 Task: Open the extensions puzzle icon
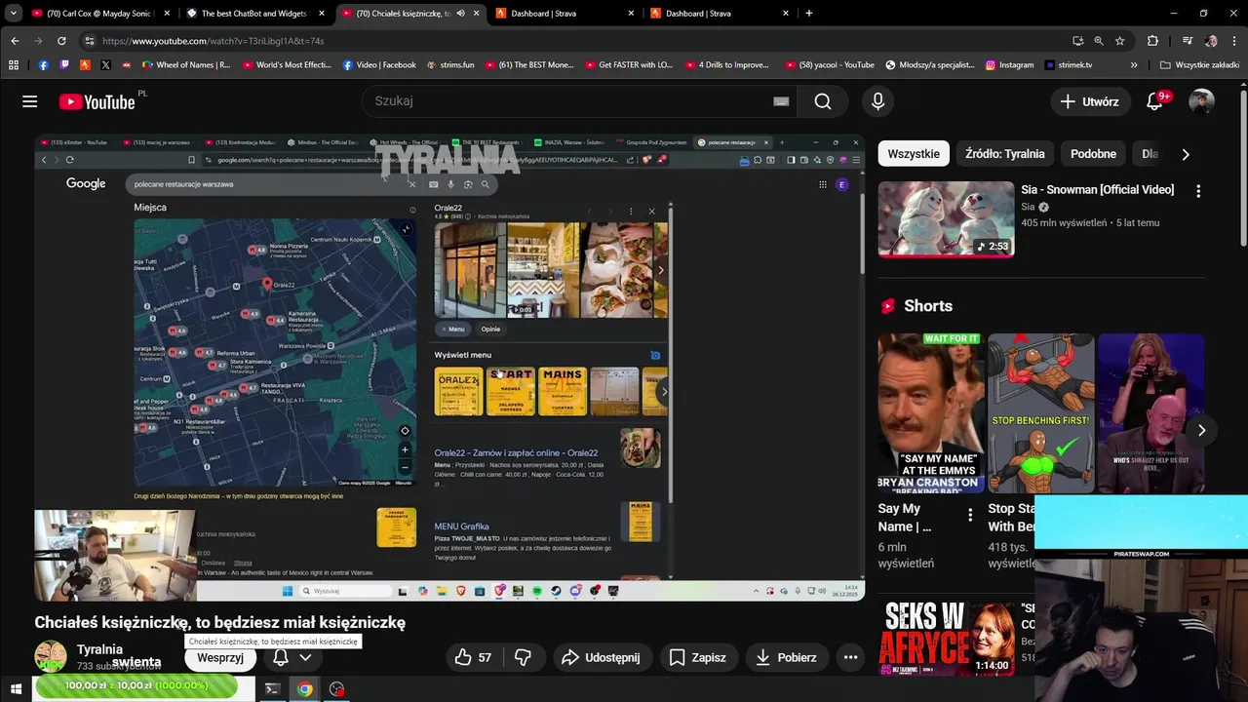click(1152, 41)
